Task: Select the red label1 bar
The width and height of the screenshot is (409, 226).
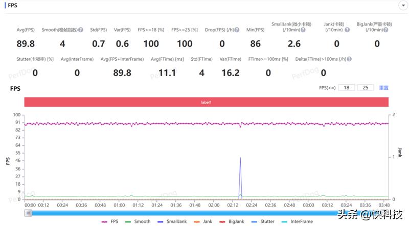Action: click(207, 102)
